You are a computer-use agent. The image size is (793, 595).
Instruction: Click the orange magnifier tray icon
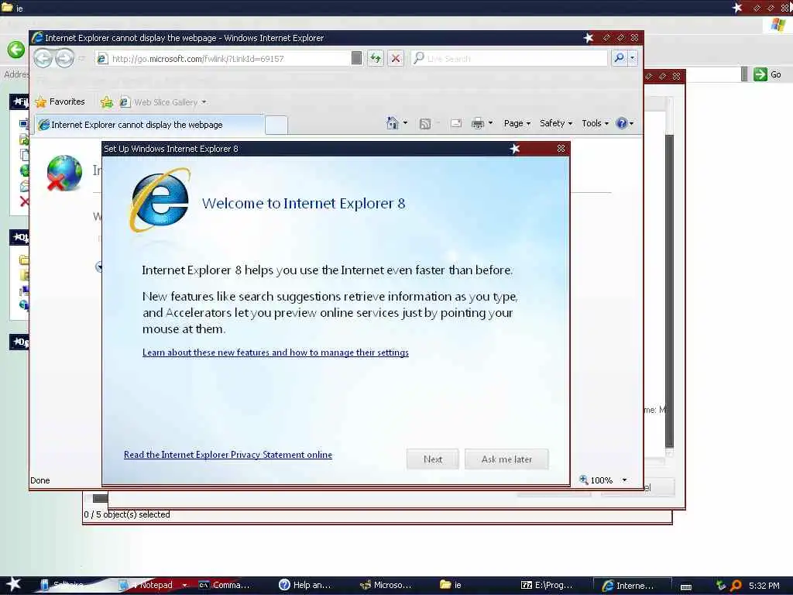(736, 586)
